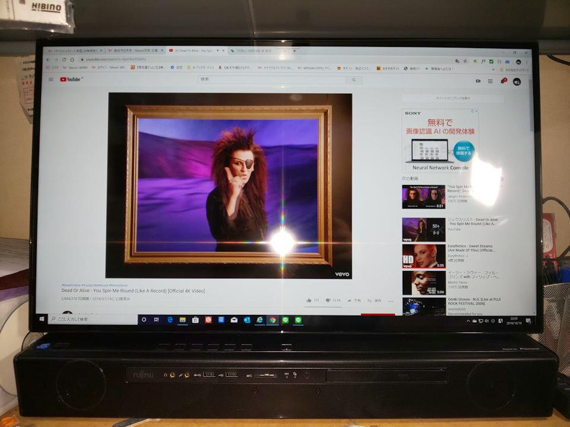The width and height of the screenshot is (570, 427).
Task: Open Mail app from the taskbar
Action: (234, 320)
